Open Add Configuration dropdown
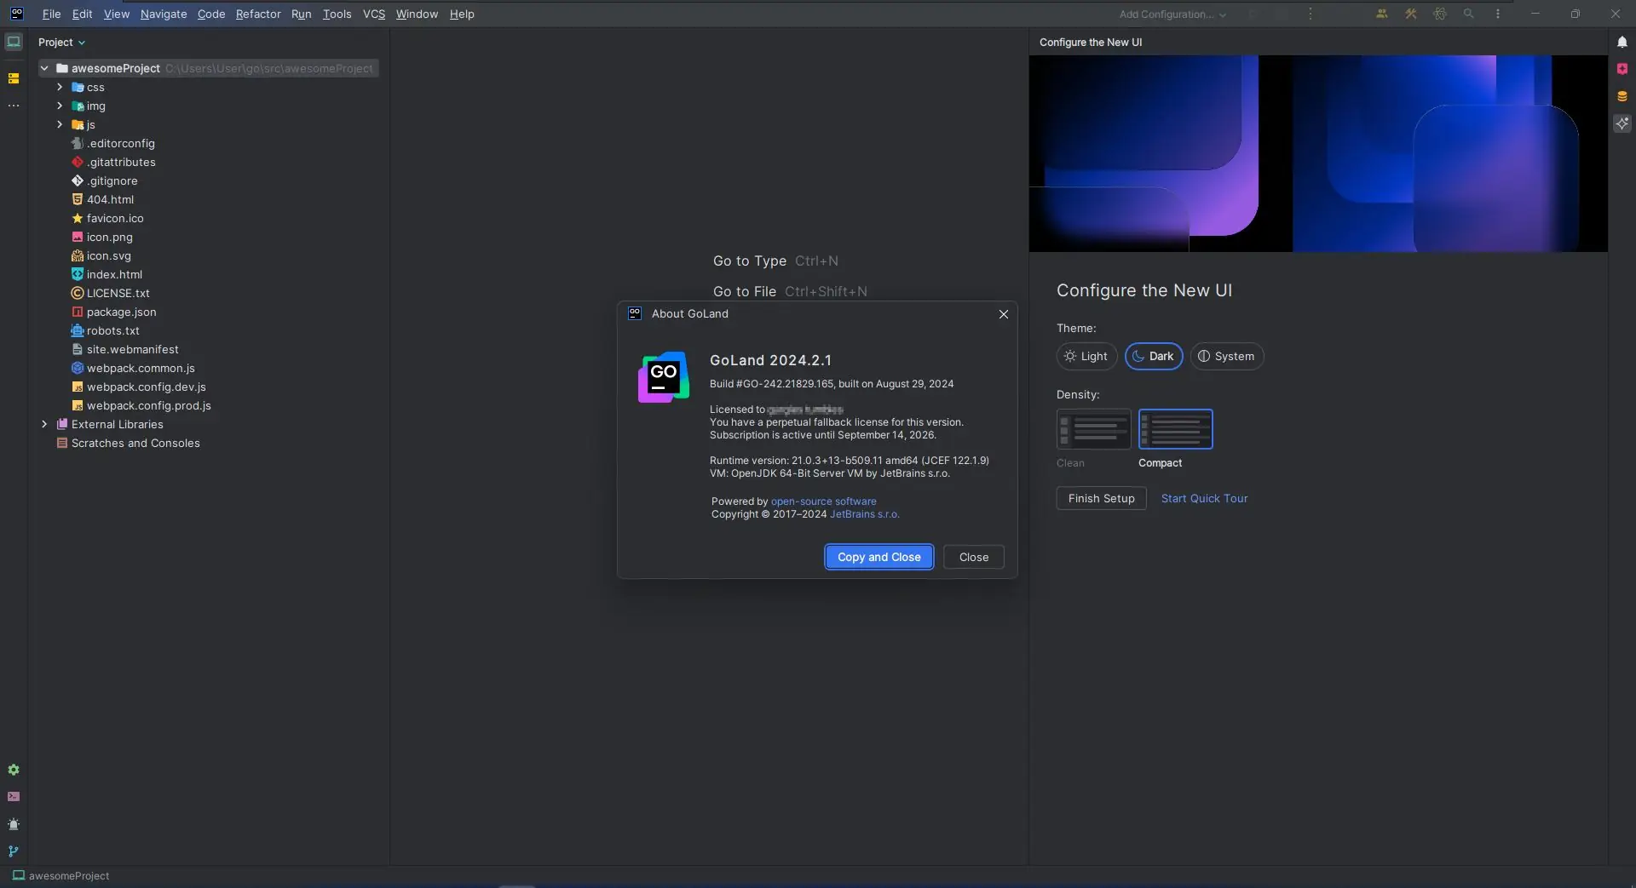This screenshot has width=1636, height=888. point(1172,14)
